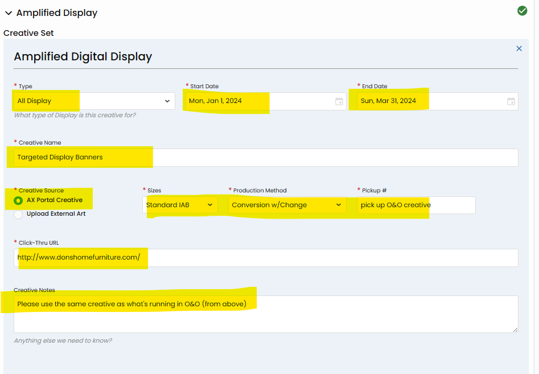Viewport: 539px width, 374px height.
Task: Click the Amplified Display section header title
Action: click(57, 13)
